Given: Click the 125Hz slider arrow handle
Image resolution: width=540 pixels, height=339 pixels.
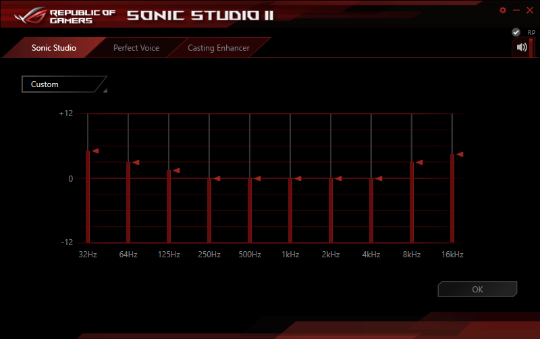Looking at the screenshot, I should [x=176, y=171].
